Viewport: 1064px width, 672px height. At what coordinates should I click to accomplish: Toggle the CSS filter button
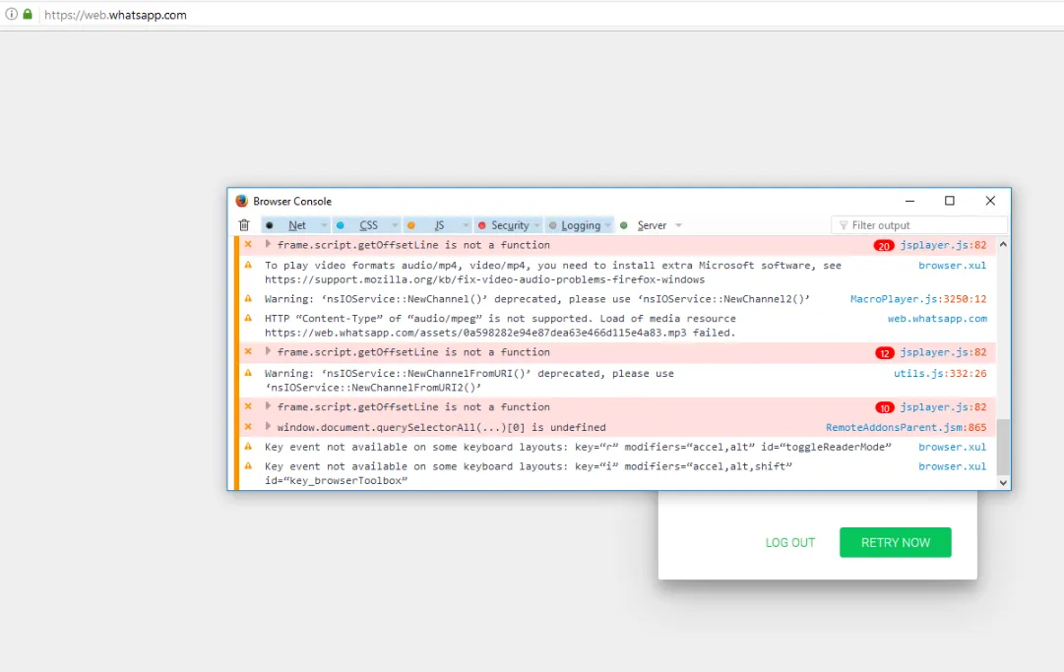pos(361,225)
